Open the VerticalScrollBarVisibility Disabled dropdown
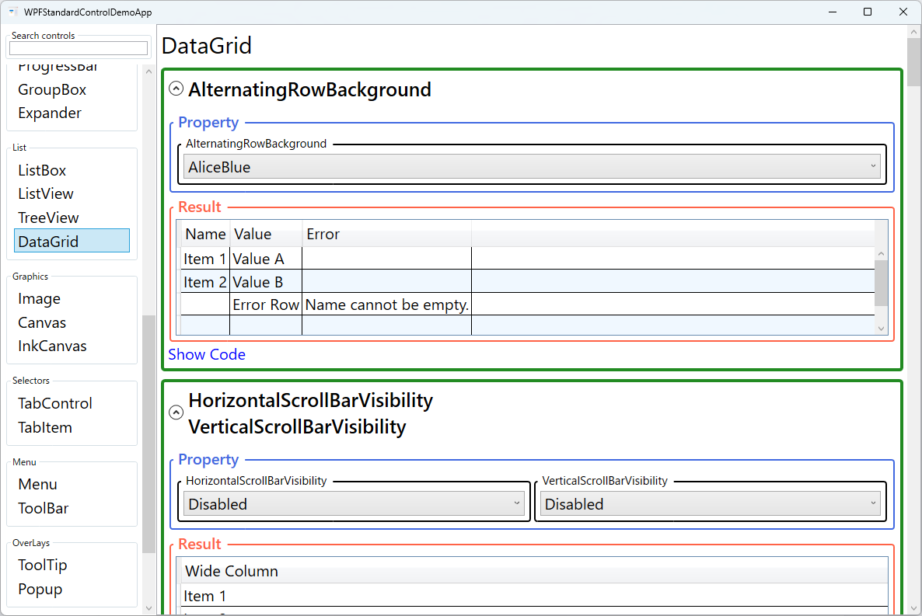 click(x=710, y=503)
